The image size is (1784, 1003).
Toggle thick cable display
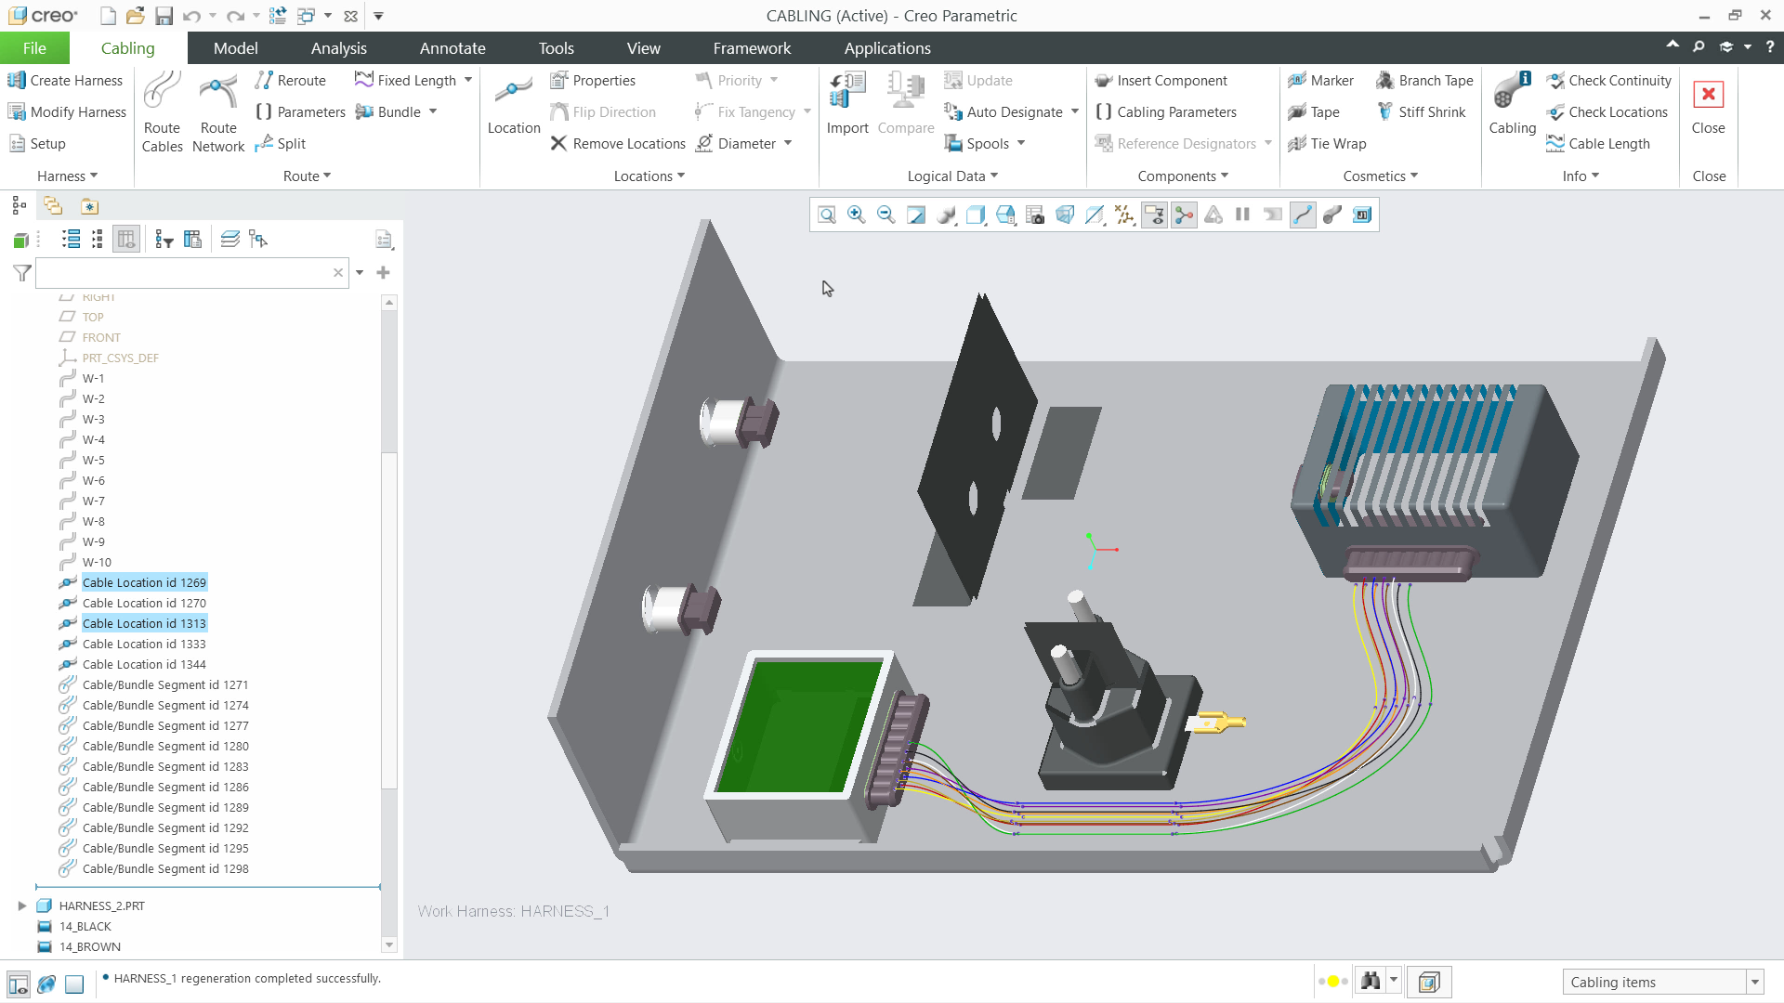point(1332,215)
